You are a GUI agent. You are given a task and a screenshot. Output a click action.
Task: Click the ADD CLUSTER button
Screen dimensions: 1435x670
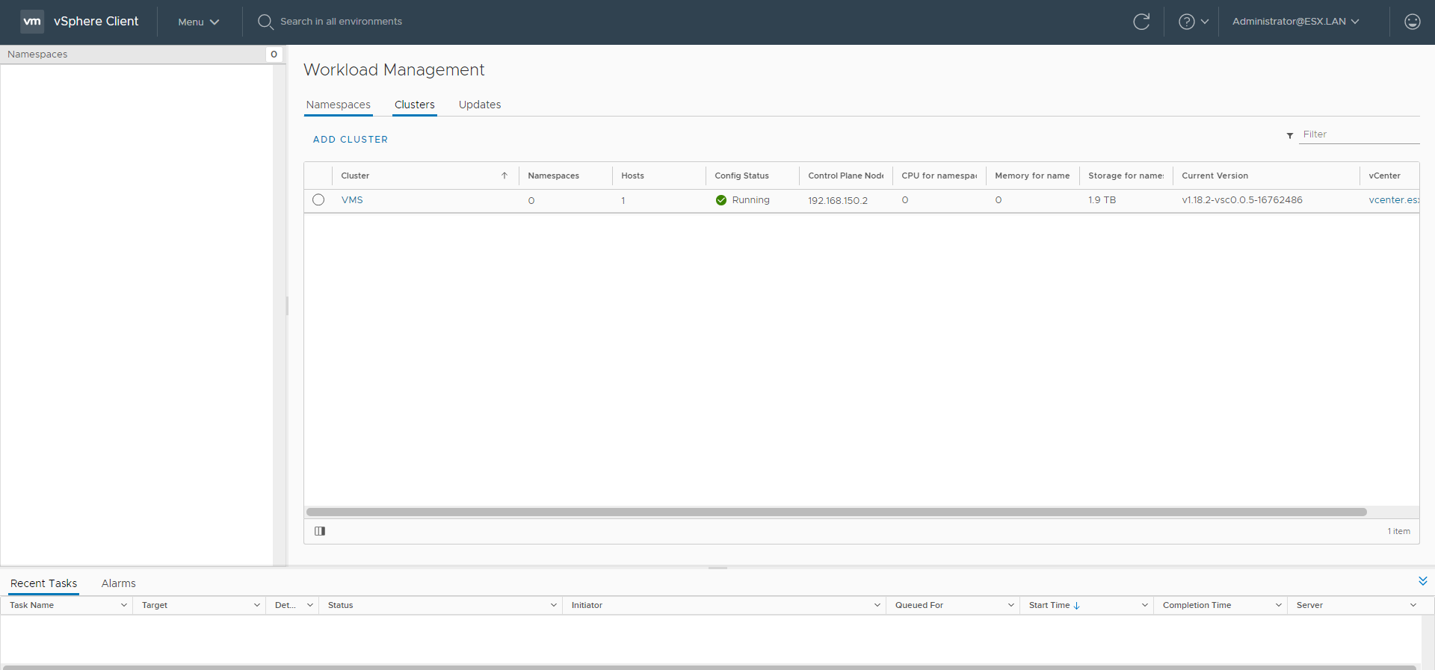pos(350,140)
